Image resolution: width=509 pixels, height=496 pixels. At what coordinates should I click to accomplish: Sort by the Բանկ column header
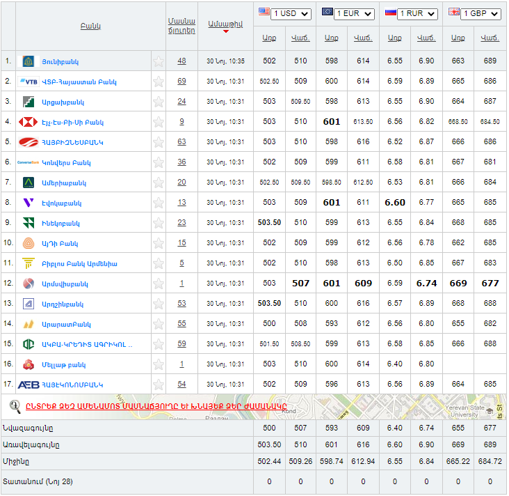coord(90,26)
